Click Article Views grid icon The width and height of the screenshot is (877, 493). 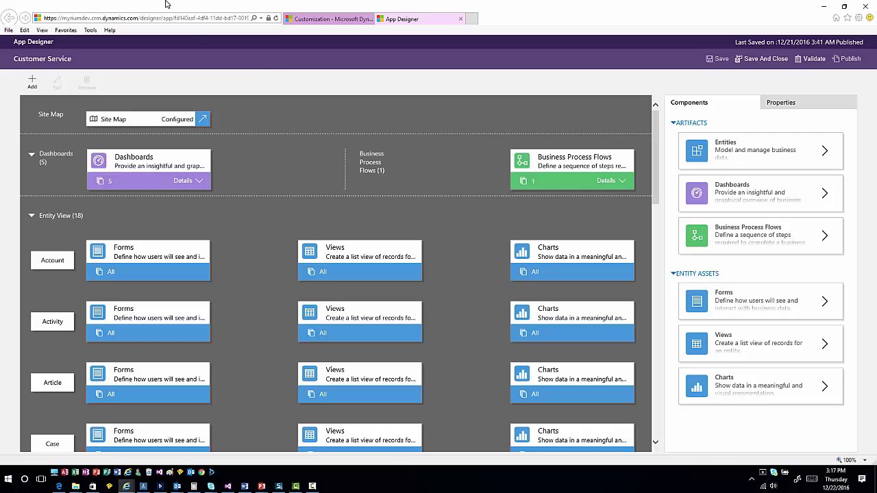310,374
